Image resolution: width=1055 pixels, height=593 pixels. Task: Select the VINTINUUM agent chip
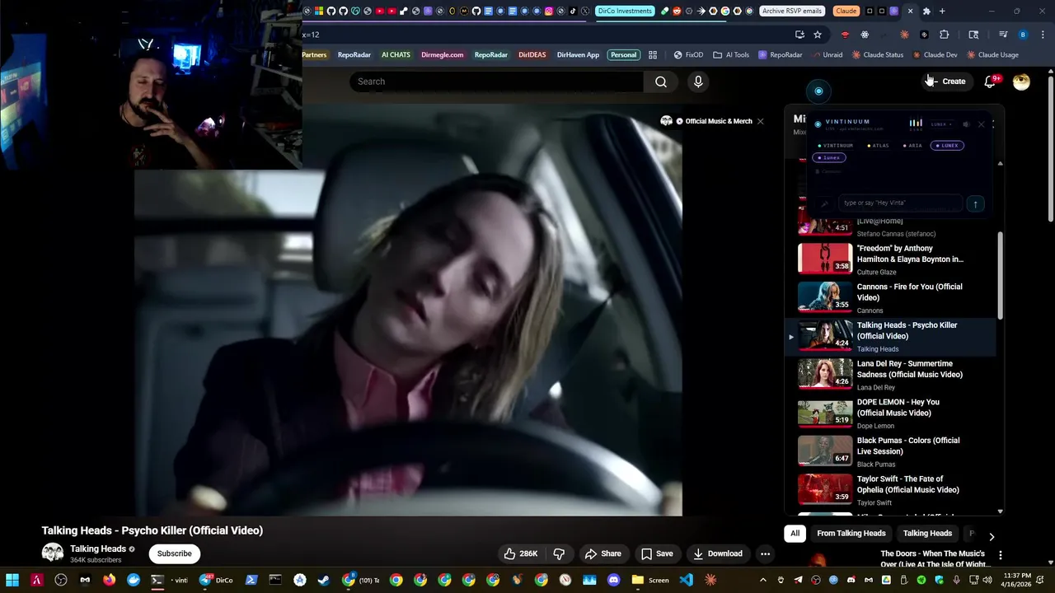(835, 146)
